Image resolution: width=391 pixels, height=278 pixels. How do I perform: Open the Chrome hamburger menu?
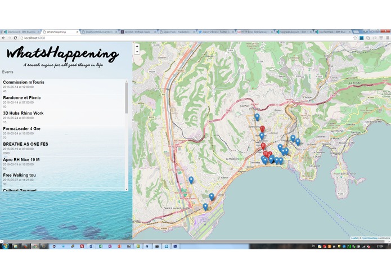[x=388, y=38]
